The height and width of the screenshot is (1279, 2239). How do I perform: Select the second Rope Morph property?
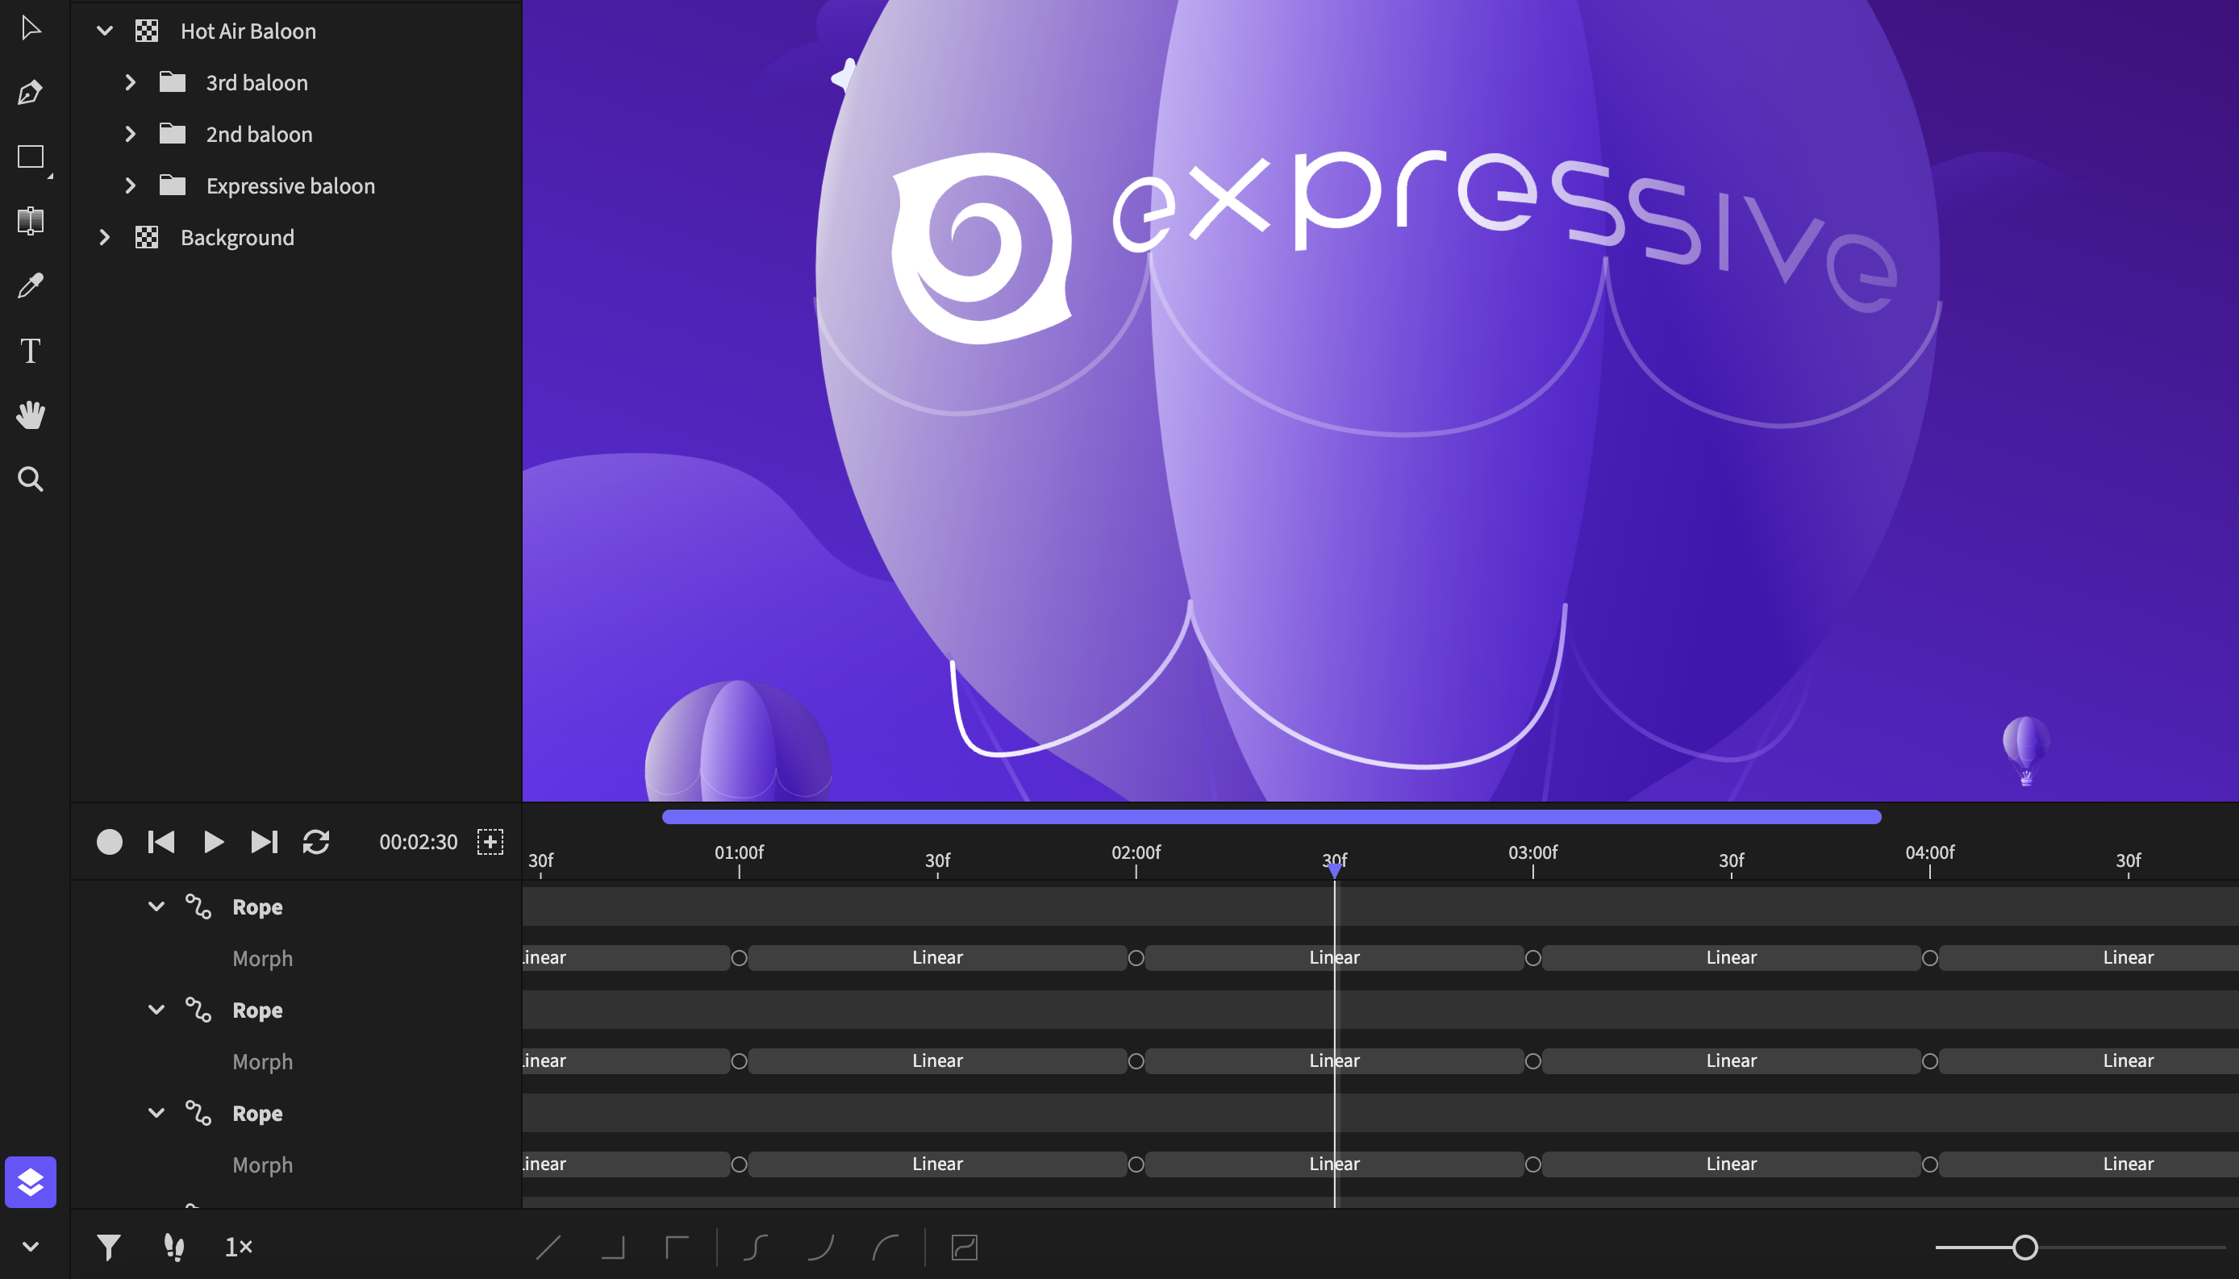(x=263, y=1062)
